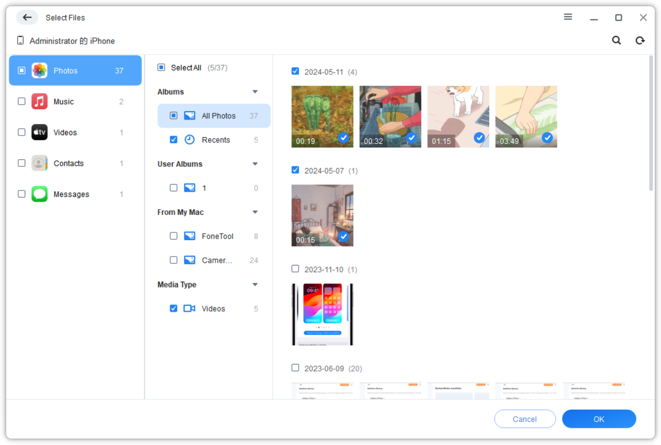Click the vertical scrollbar in photo pane
Image resolution: width=661 pixels, height=445 pixels.
pos(652,123)
